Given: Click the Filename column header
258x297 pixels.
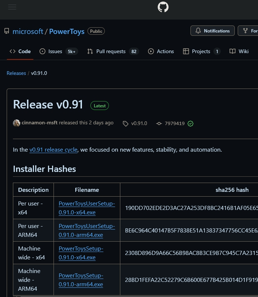Looking at the screenshot, I should (x=87, y=190).
